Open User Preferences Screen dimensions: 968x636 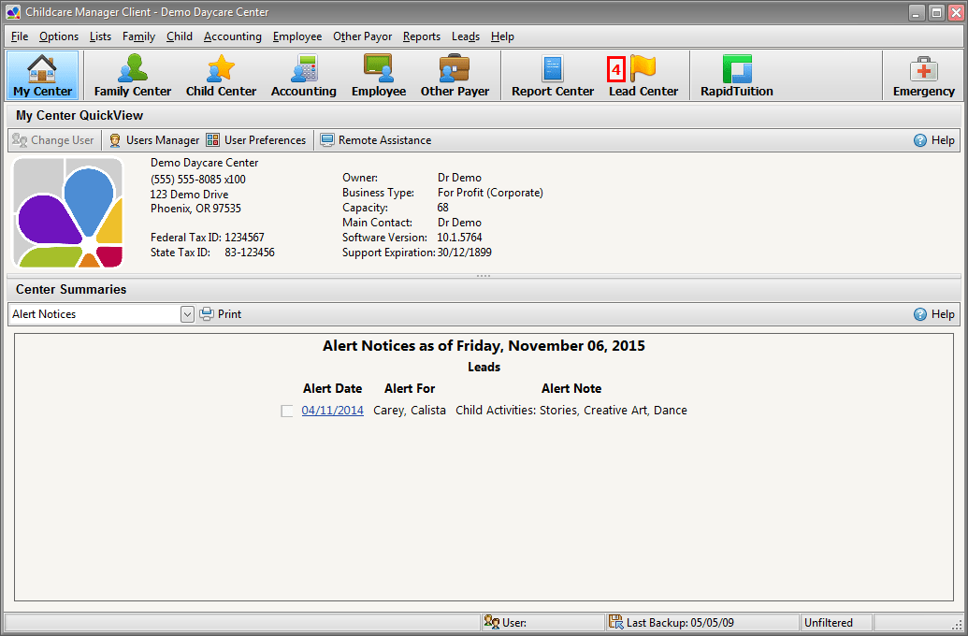[x=256, y=140]
